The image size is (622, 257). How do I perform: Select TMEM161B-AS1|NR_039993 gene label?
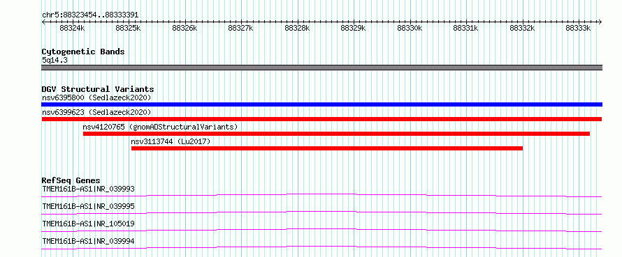click(x=88, y=189)
